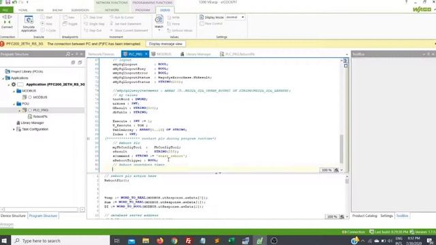Open the Library Manager editor tab
Screen dimensions: 436x245
point(196,54)
